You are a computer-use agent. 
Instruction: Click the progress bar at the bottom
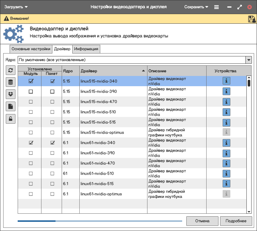[x=100, y=221]
